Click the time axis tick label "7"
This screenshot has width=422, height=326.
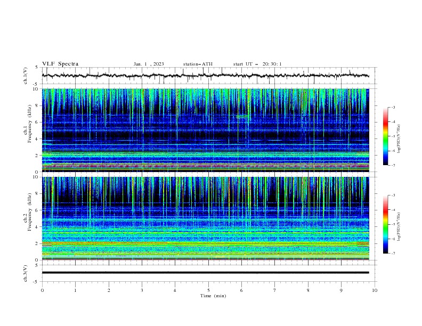[x=275, y=290]
